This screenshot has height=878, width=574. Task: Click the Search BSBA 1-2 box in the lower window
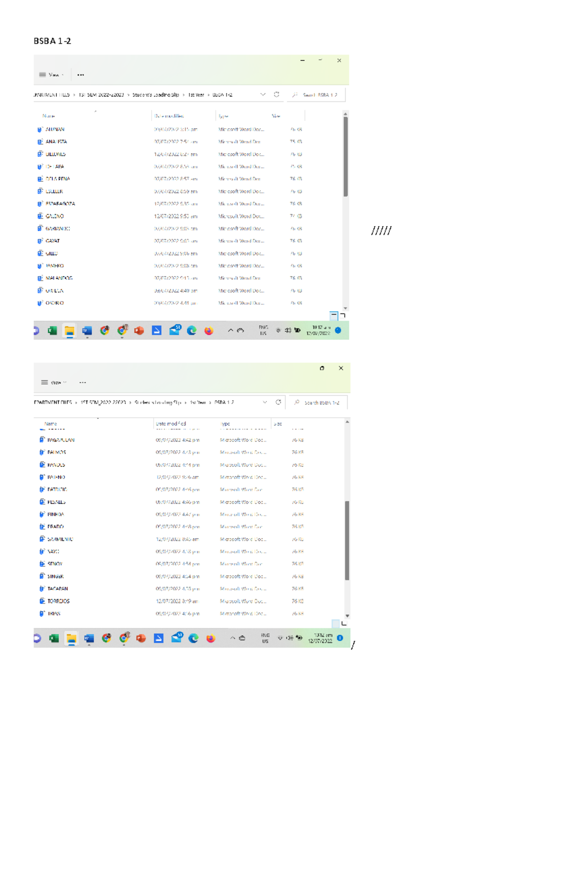(x=319, y=402)
